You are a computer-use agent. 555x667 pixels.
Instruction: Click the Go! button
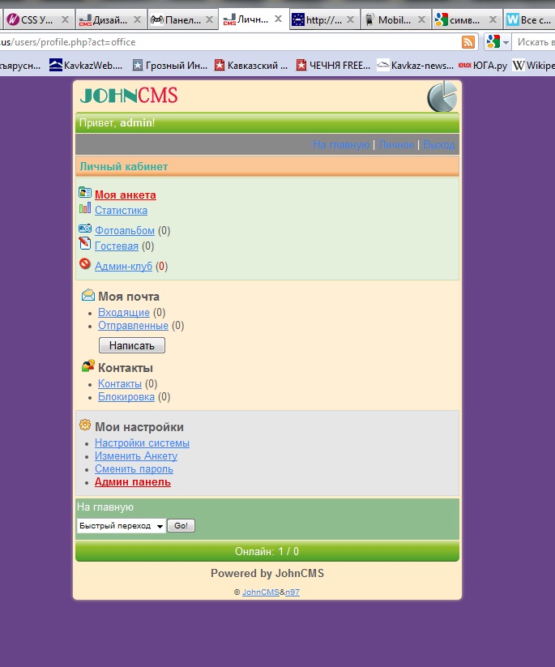[x=181, y=526]
